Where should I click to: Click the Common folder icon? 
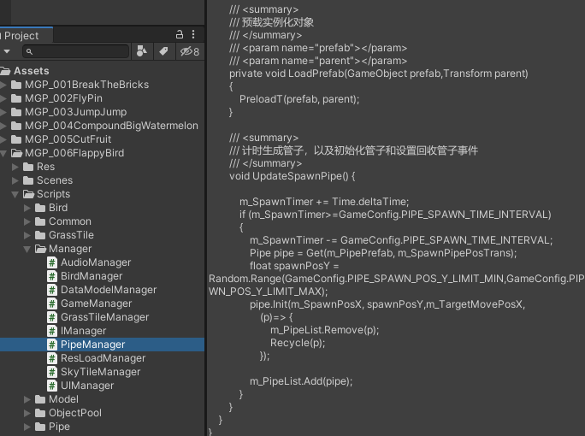click(x=40, y=221)
